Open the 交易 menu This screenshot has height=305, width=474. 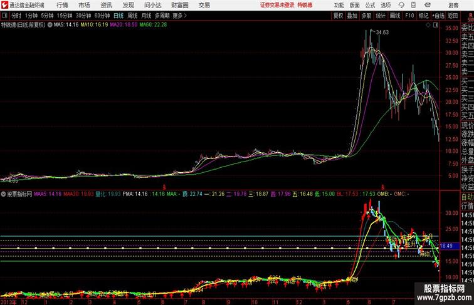204,5
